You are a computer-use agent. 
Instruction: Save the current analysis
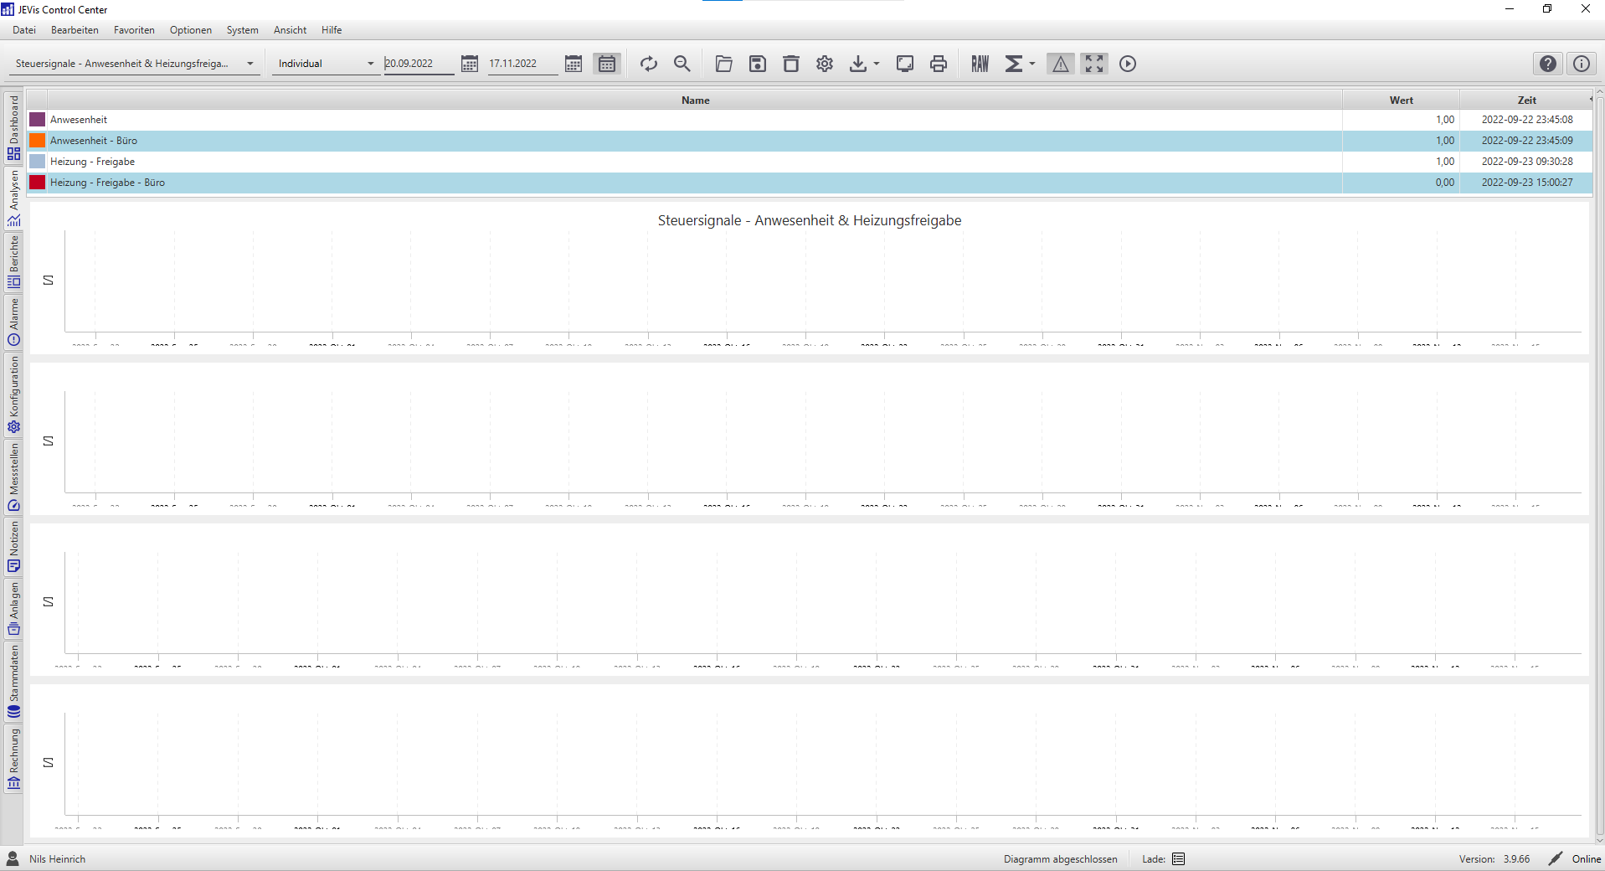click(757, 63)
